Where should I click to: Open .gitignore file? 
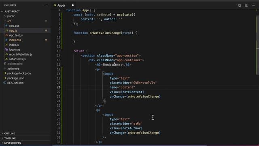click(x=13, y=69)
